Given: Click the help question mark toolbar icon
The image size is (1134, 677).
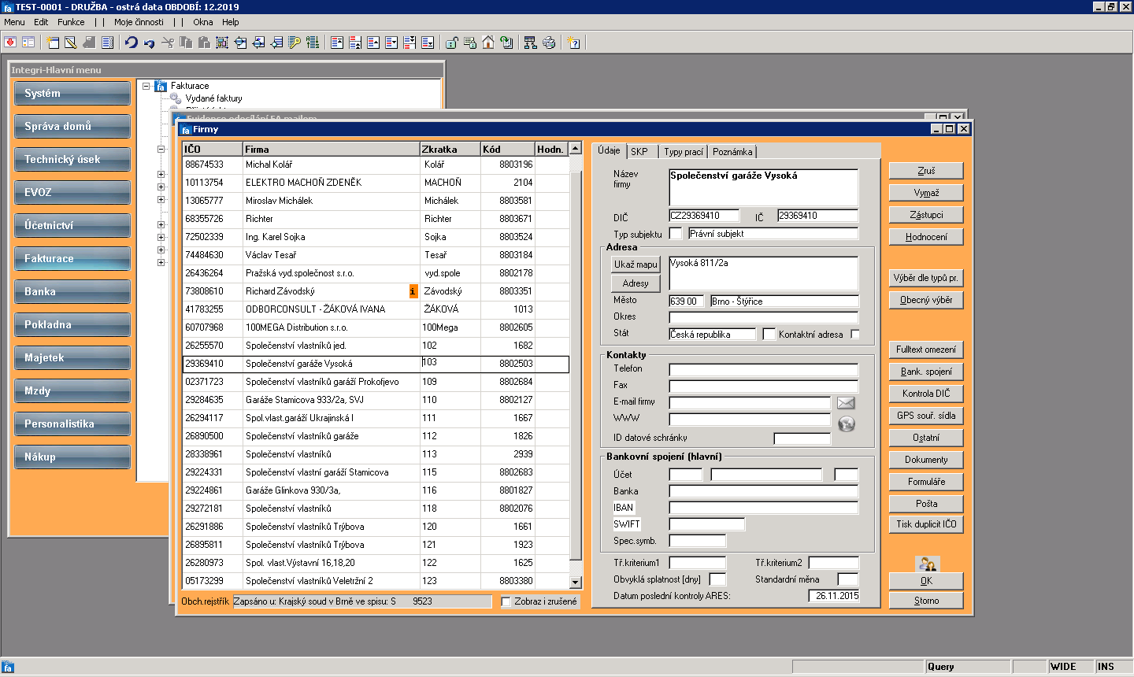Looking at the screenshot, I should (573, 43).
